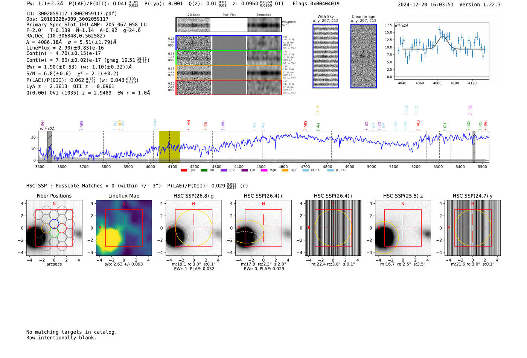Open the HSC SSP(24.7) y image

pos(473,228)
